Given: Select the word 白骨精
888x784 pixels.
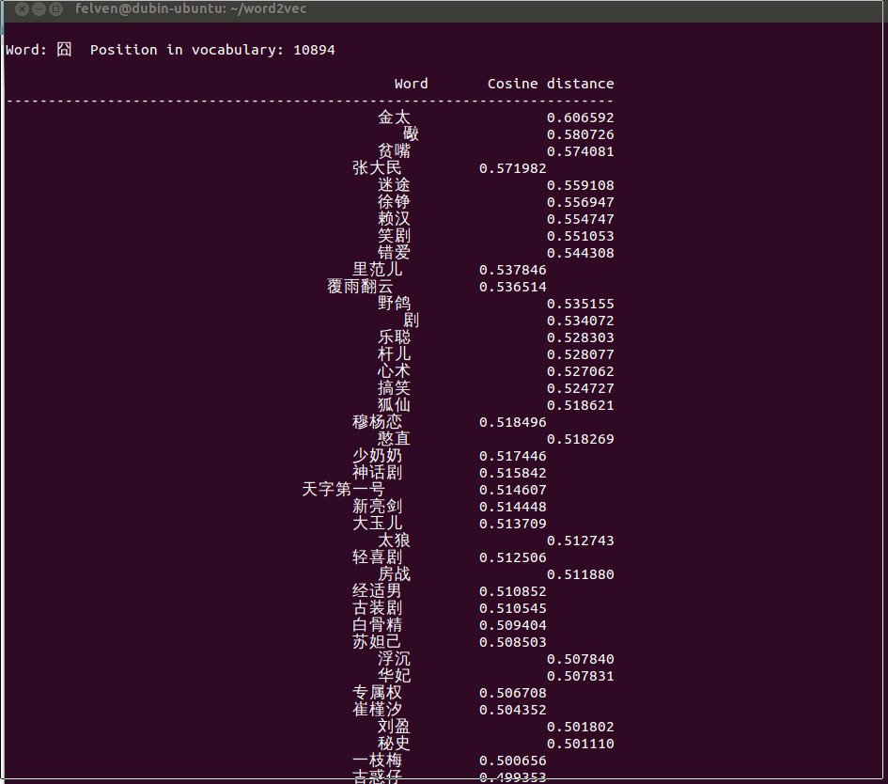Looking at the screenshot, I should click(x=377, y=625).
